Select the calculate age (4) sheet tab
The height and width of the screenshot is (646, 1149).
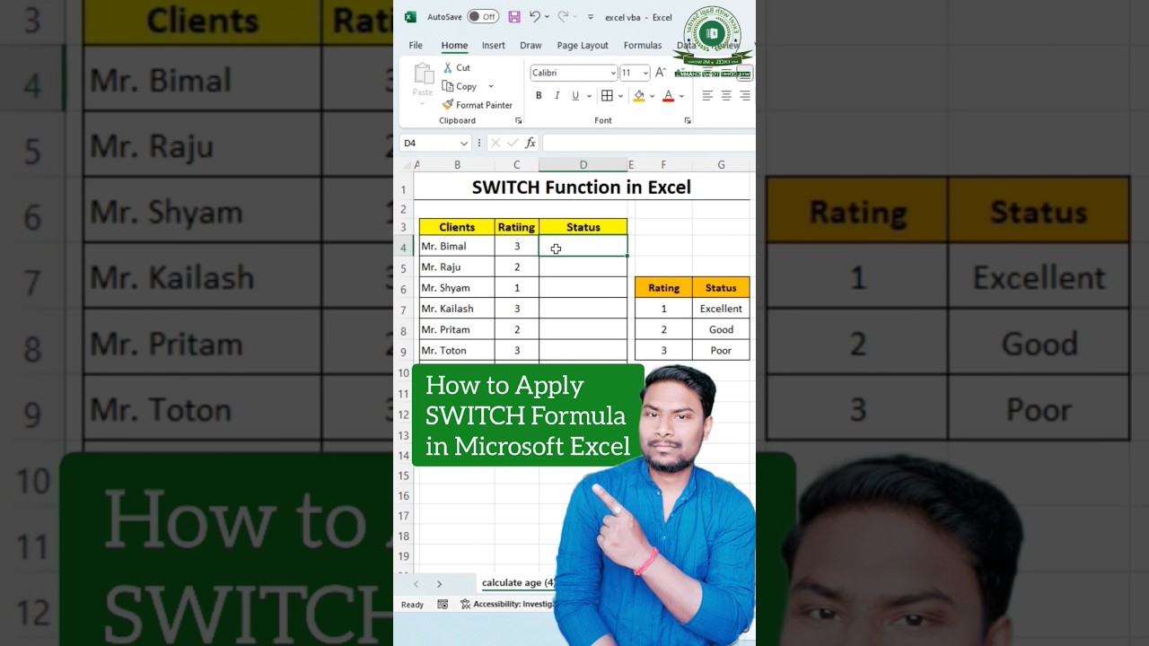coord(518,583)
